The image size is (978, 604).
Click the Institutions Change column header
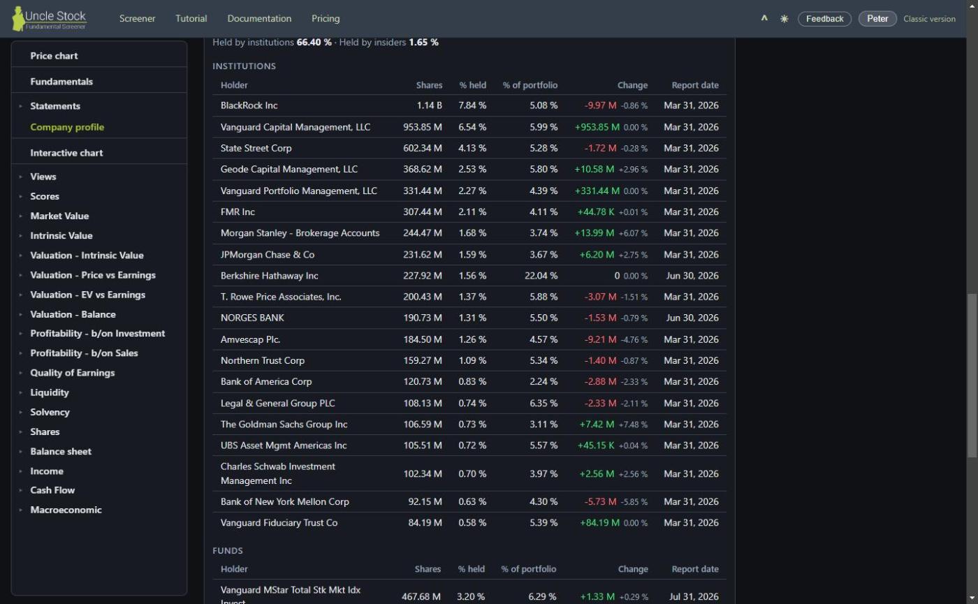632,85
